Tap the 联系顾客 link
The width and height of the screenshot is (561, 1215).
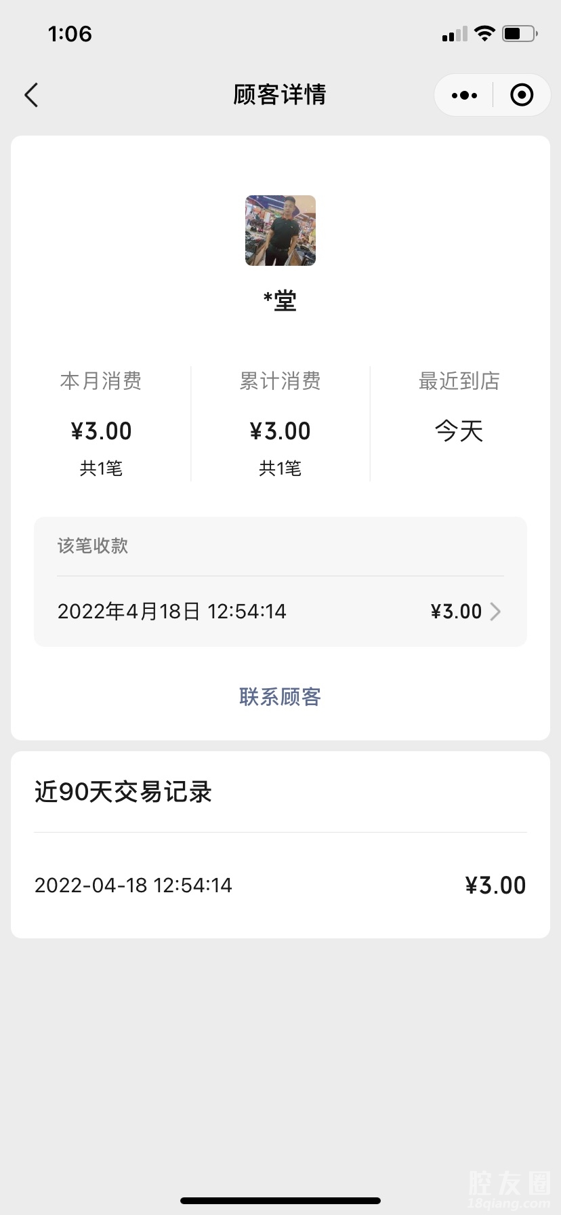tap(280, 696)
